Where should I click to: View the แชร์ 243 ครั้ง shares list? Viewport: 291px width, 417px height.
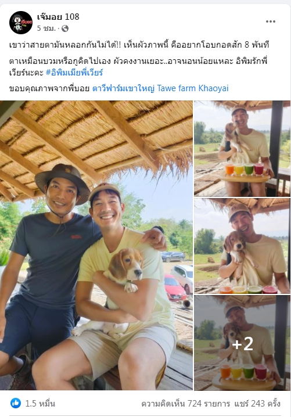[x=257, y=404]
